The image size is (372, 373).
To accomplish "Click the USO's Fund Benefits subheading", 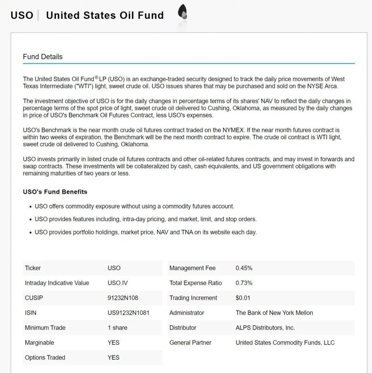I will [55, 192].
